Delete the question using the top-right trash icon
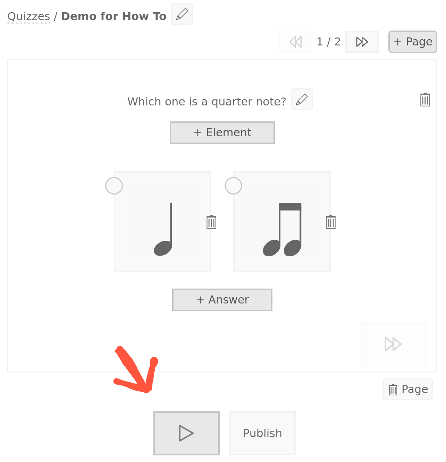This screenshot has height=462, width=446. (x=425, y=100)
